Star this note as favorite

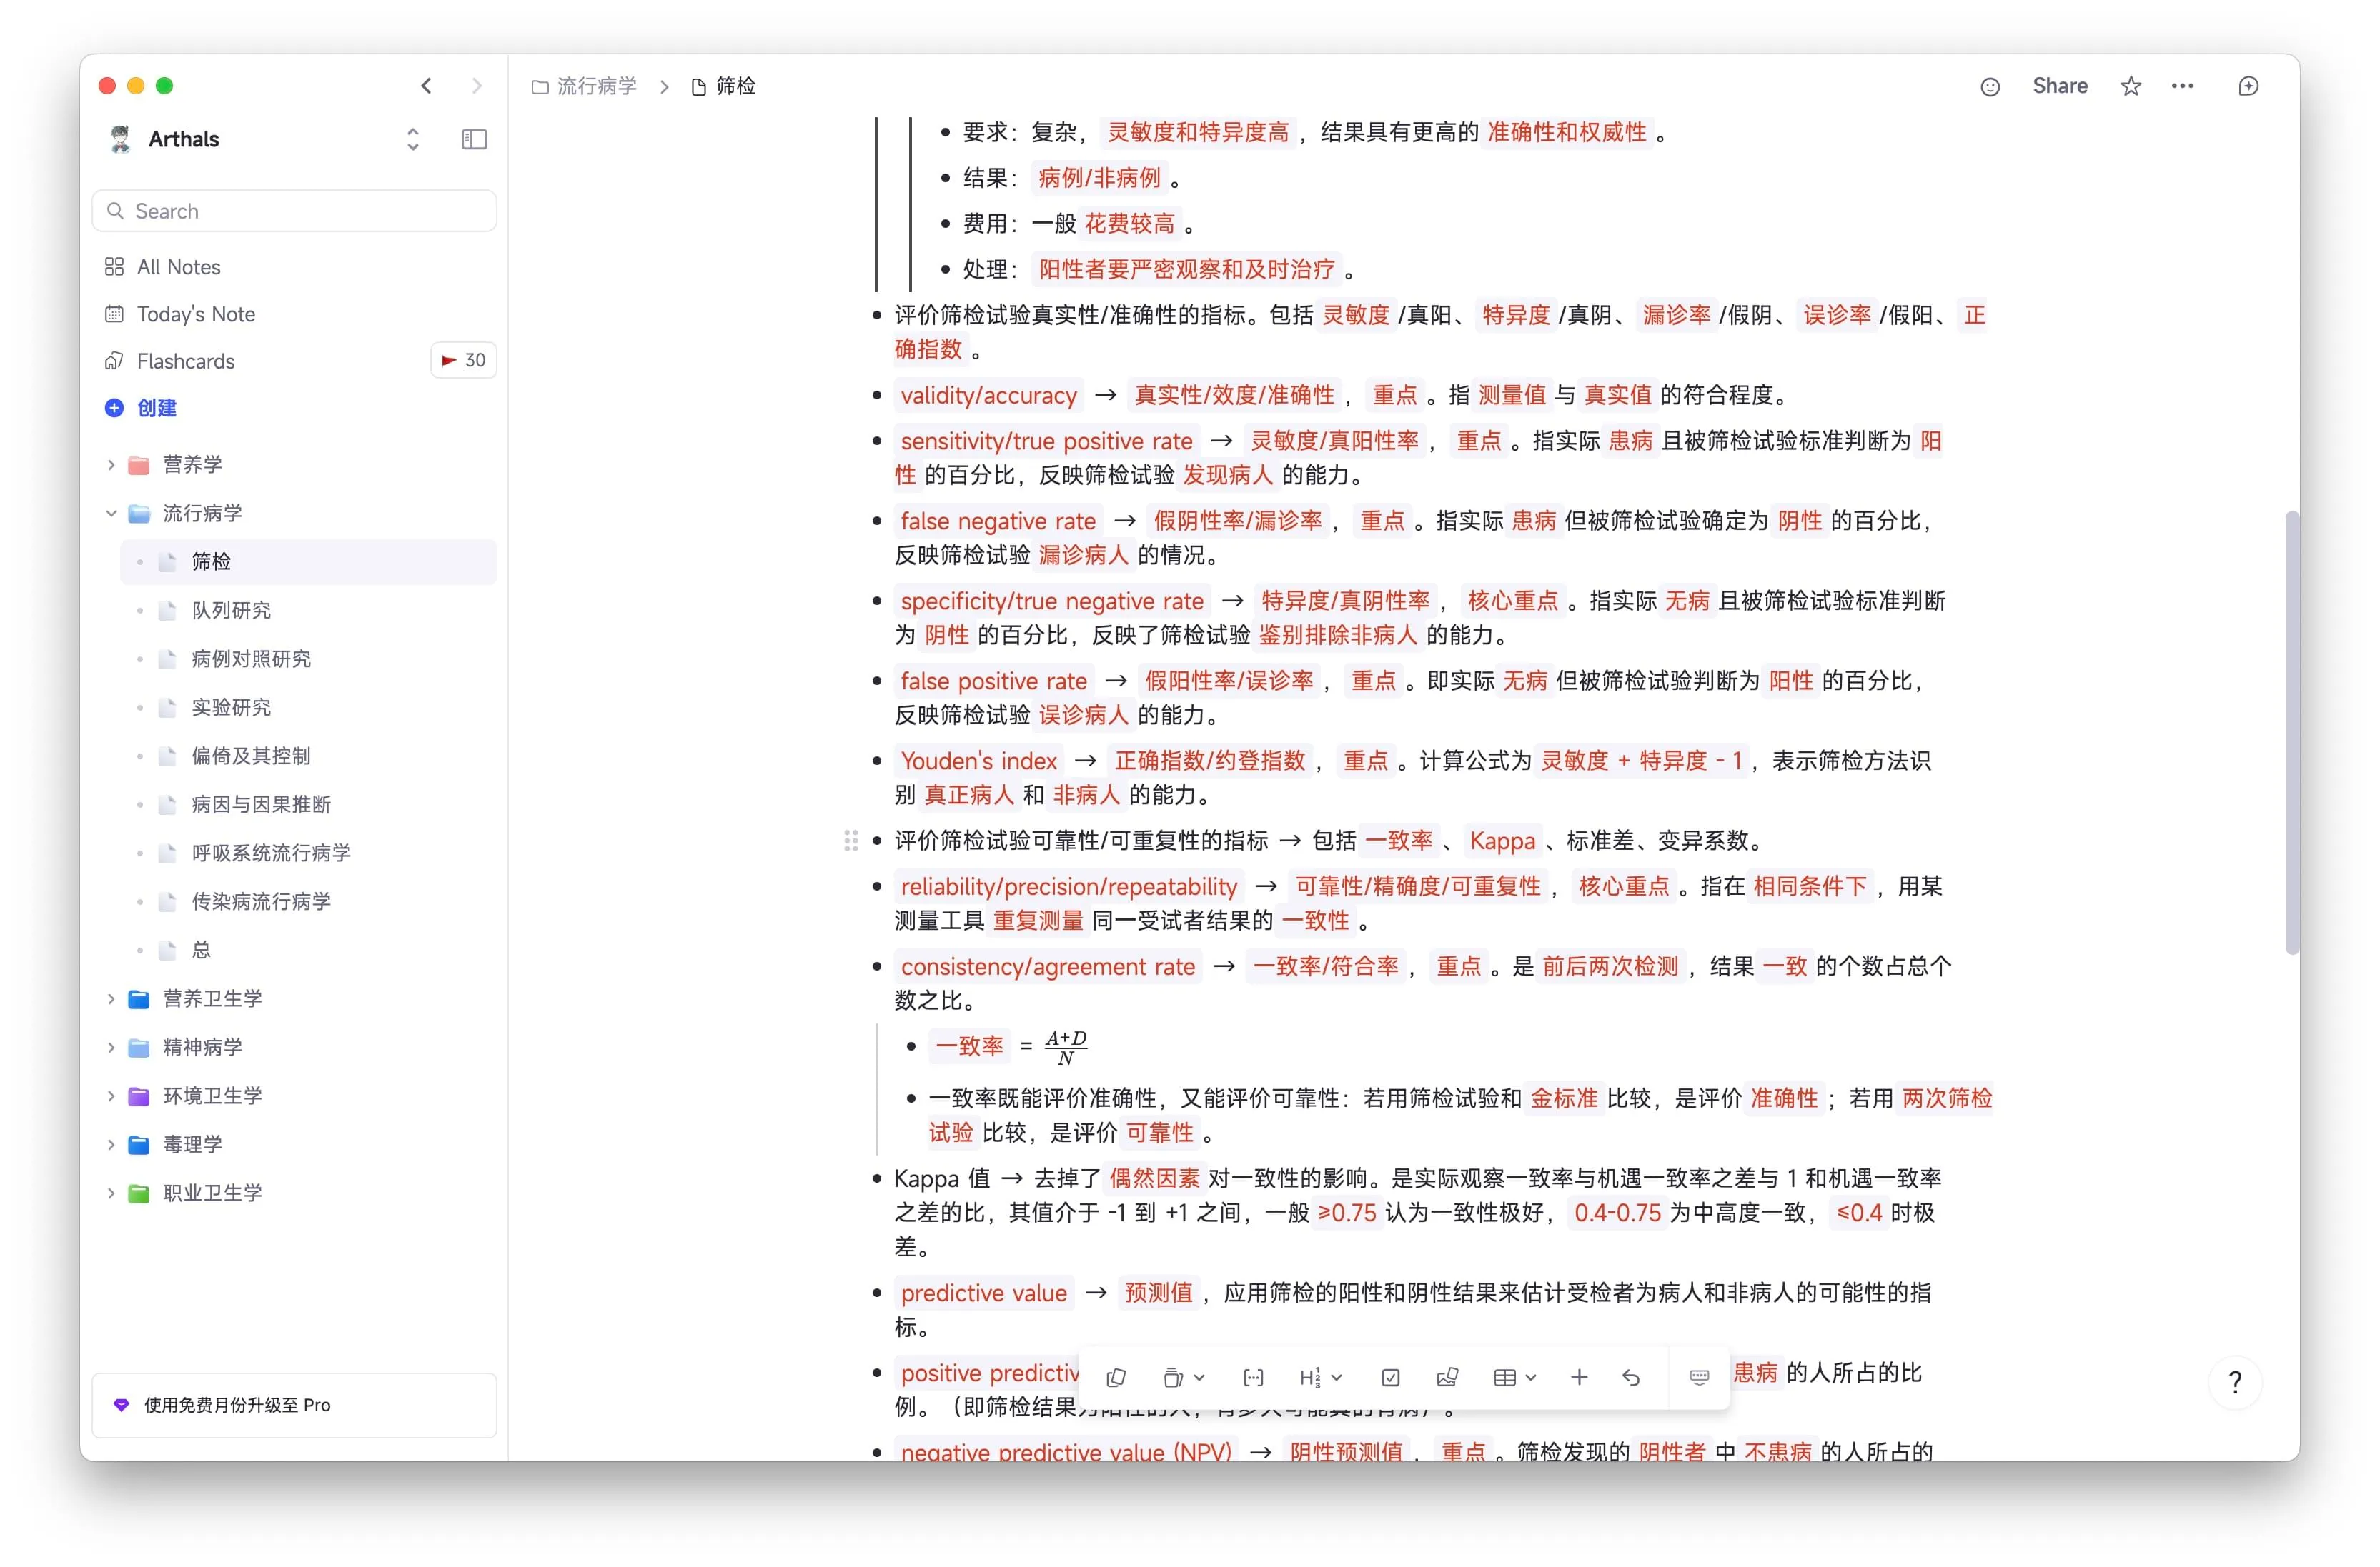(x=2131, y=87)
